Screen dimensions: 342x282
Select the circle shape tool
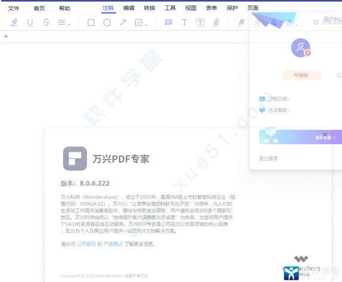pyautogui.click(x=107, y=22)
